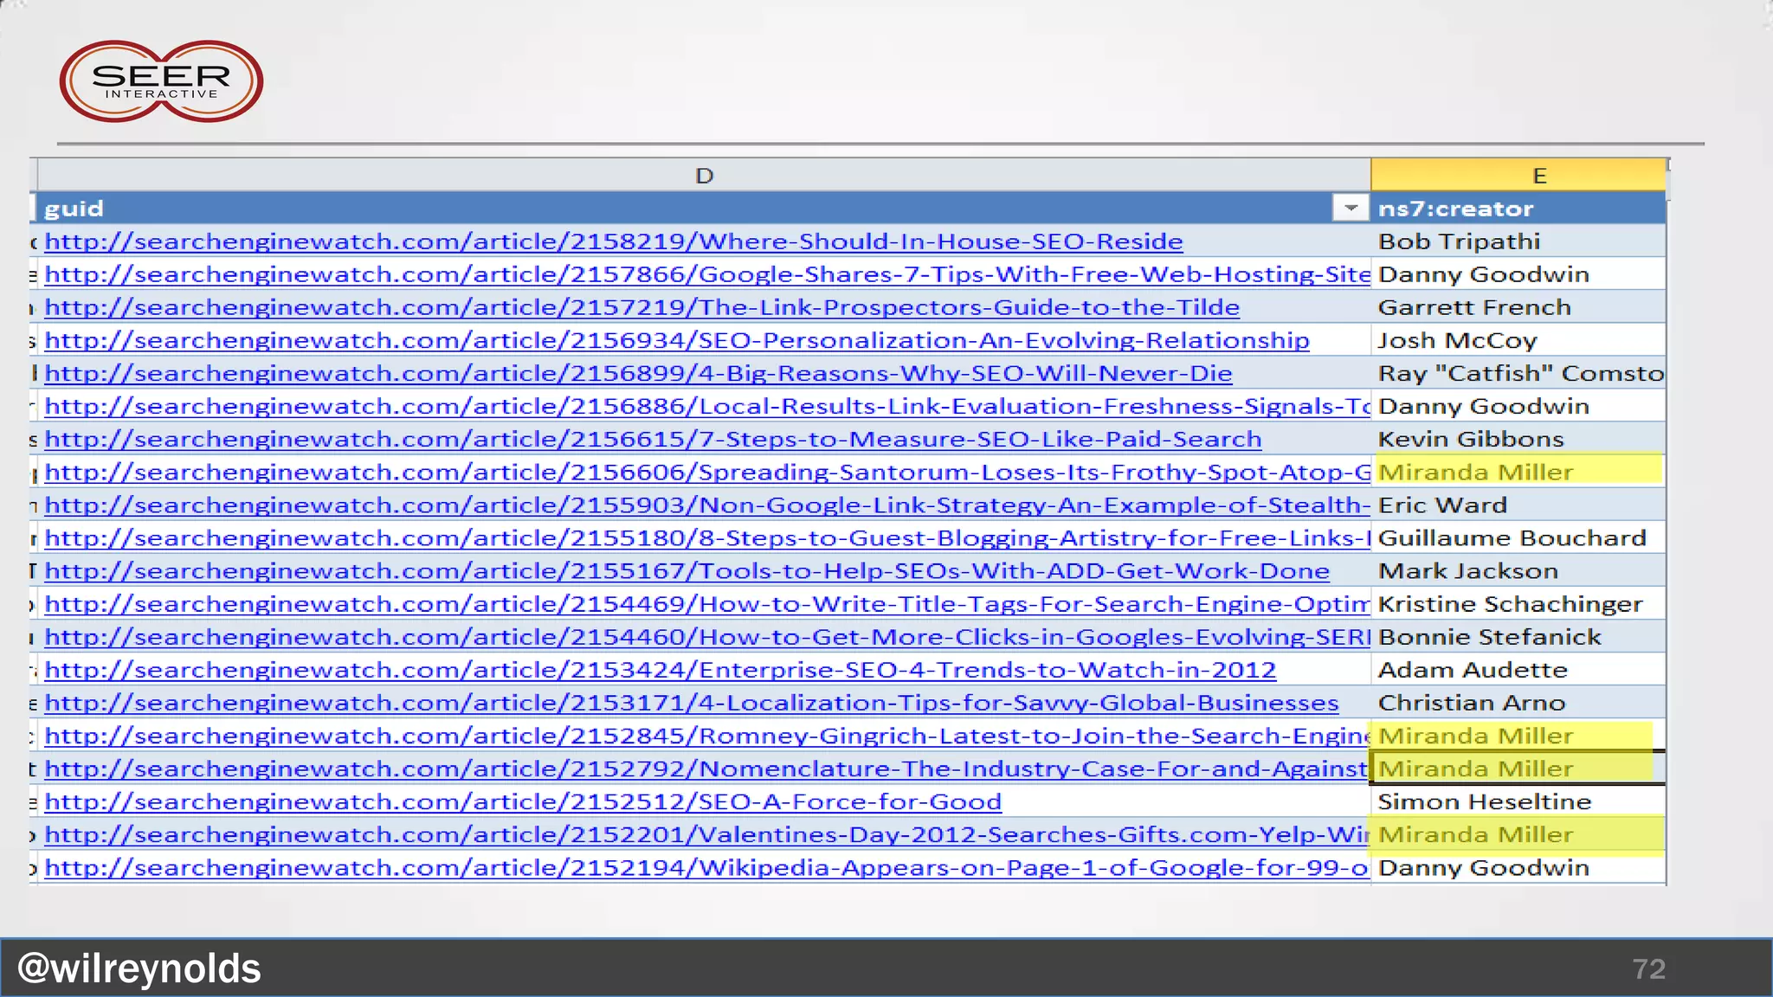Click the guid header cell text

click(74, 209)
